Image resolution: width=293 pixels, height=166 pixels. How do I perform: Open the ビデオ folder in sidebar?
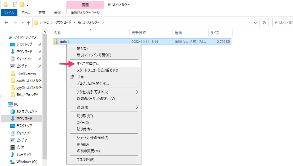click(x=20, y=147)
